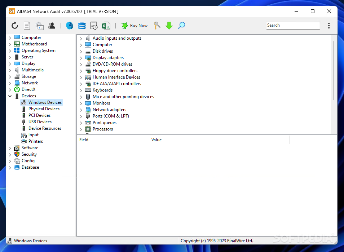Click the green download arrow icon
The height and width of the screenshot is (252, 344).
(169, 26)
